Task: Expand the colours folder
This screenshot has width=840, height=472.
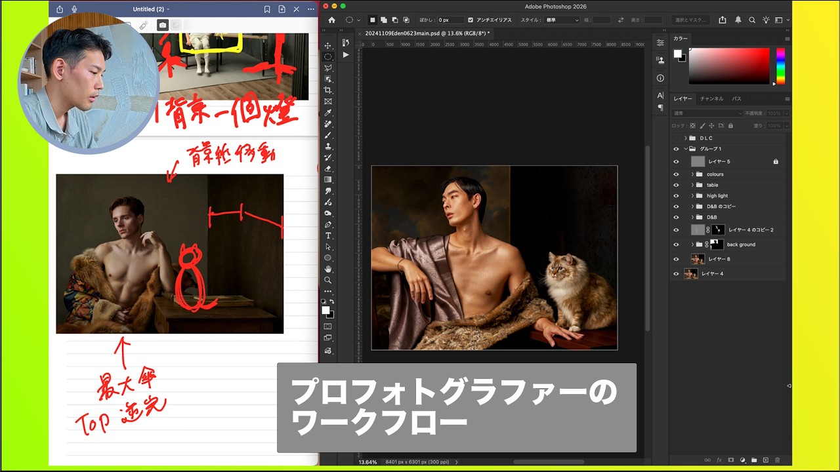Action: (692, 174)
